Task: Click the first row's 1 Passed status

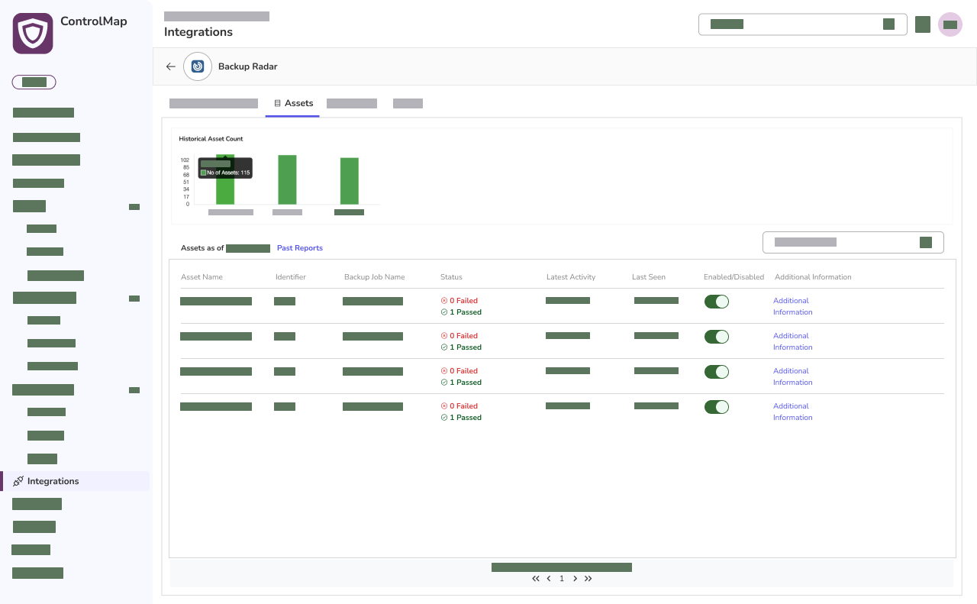Action: [x=461, y=312]
